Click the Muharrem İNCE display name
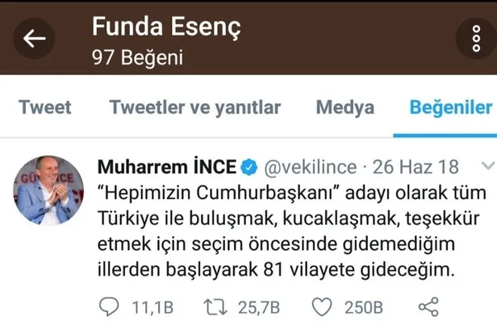The width and height of the screenshot is (497, 329). click(166, 167)
